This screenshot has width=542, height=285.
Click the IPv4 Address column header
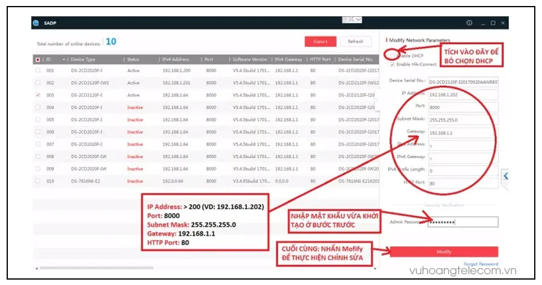176,60
